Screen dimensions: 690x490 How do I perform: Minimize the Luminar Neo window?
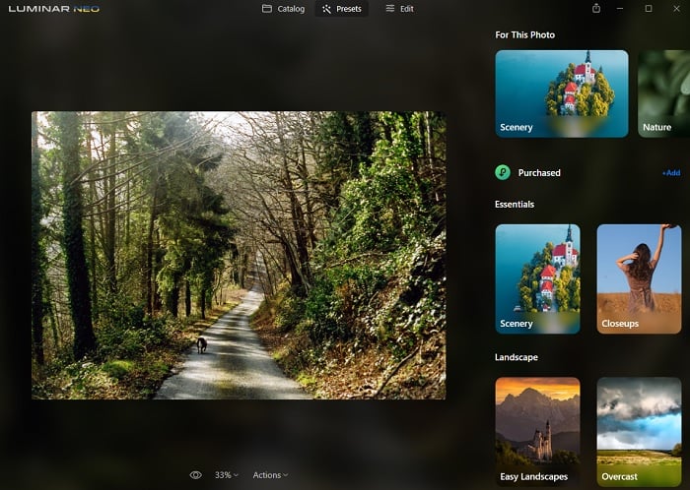click(x=620, y=8)
